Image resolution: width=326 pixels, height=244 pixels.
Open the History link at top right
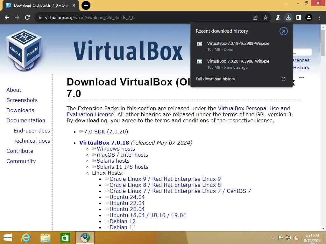pyautogui.click(x=301, y=68)
